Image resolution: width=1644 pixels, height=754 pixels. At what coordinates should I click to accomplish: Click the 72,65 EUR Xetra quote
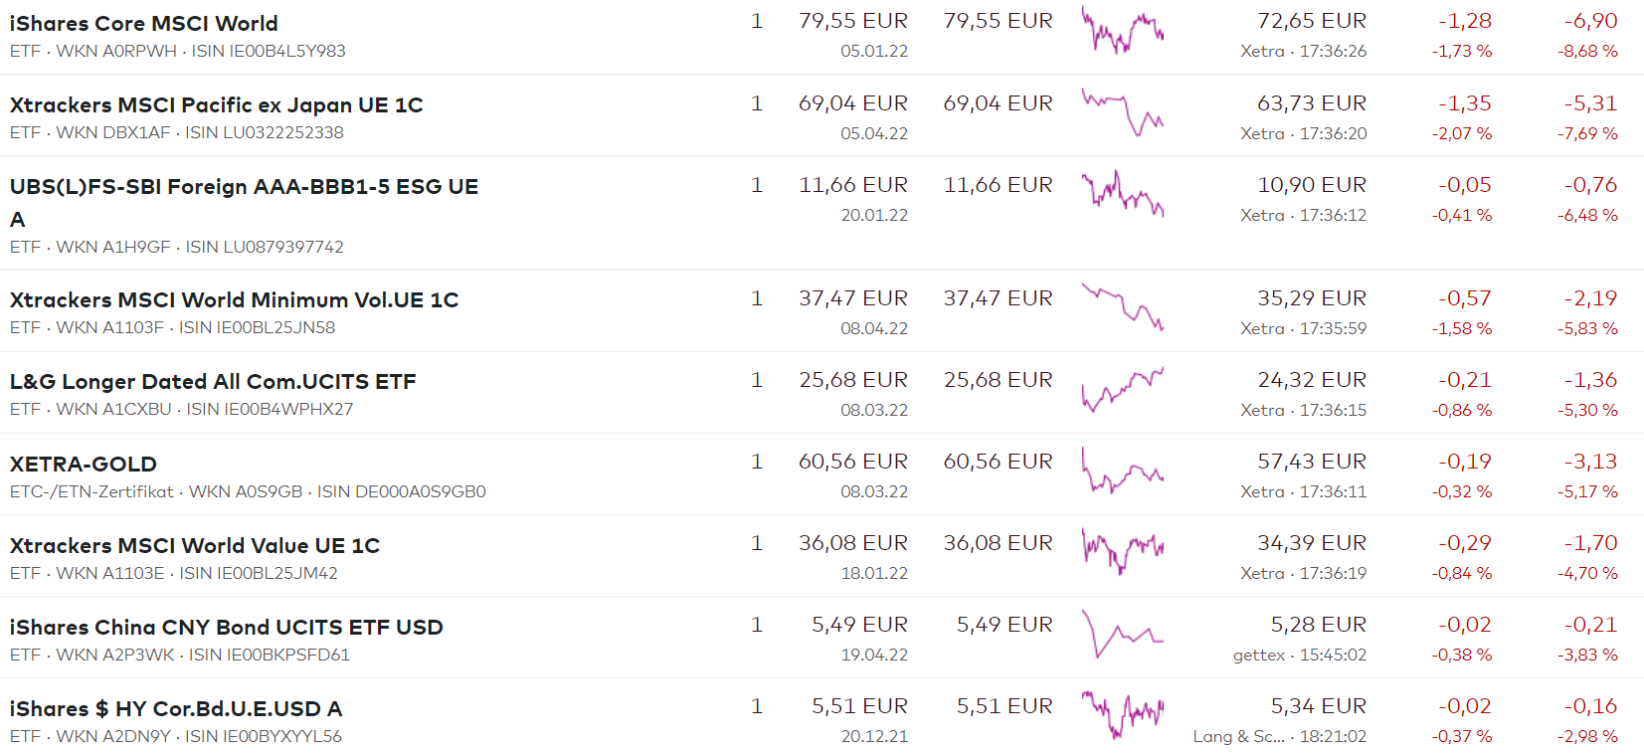click(x=1312, y=21)
